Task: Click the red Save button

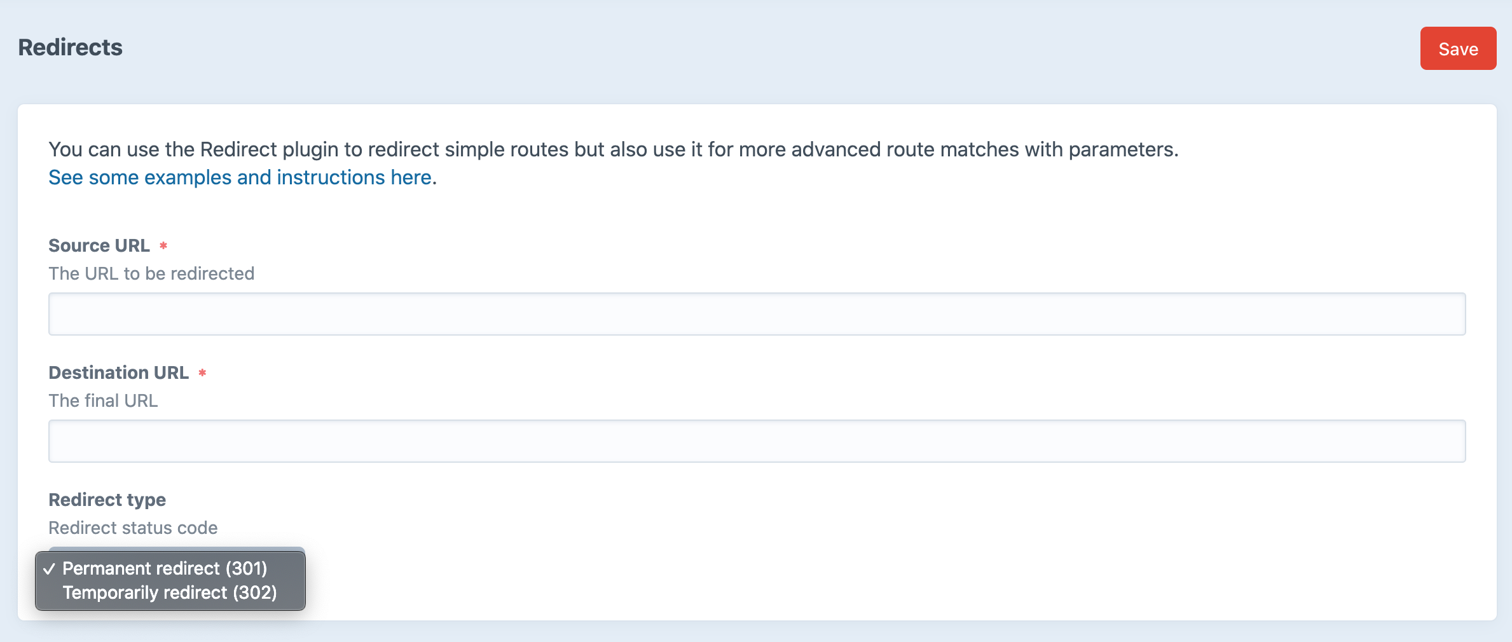Action: click(1458, 48)
